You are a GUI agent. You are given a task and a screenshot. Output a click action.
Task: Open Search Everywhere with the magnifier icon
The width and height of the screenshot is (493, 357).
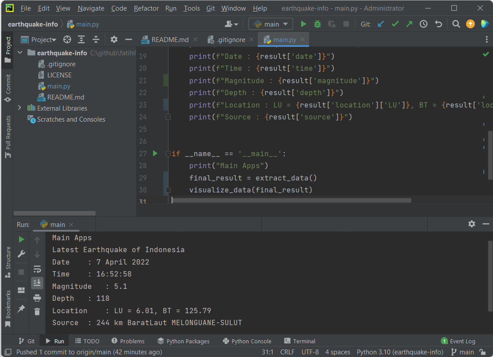point(456,24)
